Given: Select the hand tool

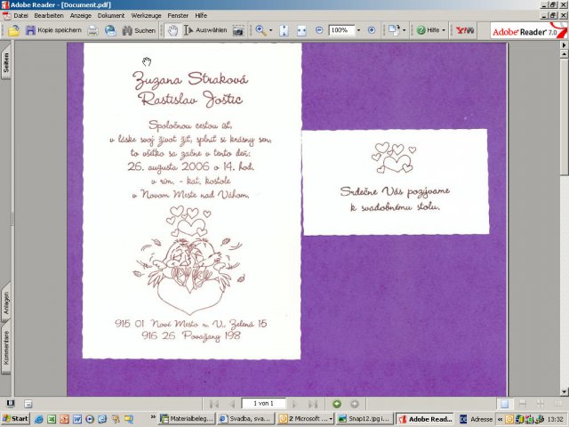Looking at the screenshot, I should pos(172,29).
